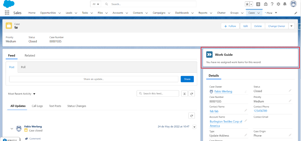Switch to the Related tab

coord(30,55)
